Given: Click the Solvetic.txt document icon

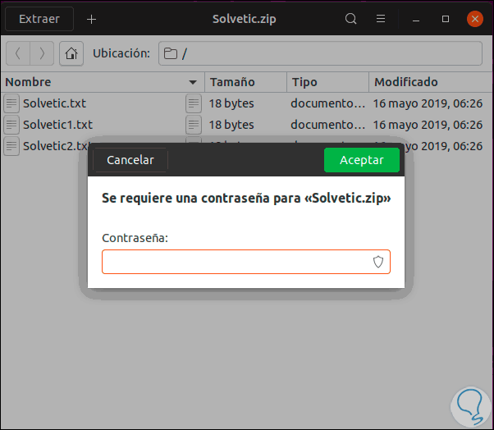Looking at the screenshot, I should [x=11, y=103].
